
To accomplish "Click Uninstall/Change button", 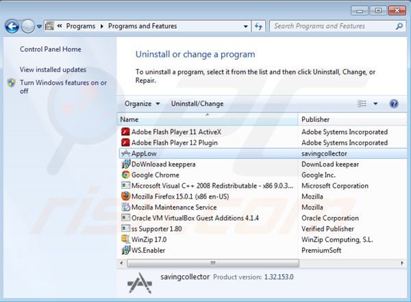I will (197, 103).
